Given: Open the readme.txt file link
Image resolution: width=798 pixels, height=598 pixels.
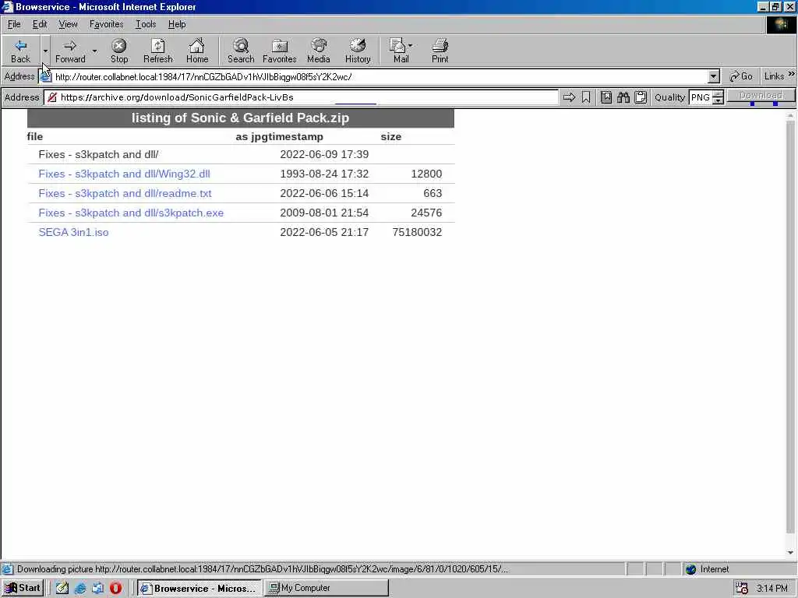Looking at the screenshot, I should click(x=125, y=193).
